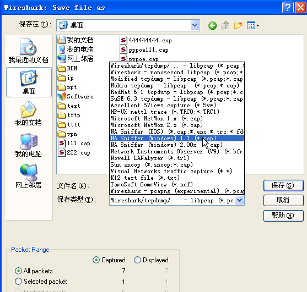307x292 pixels.
Task: Choose Microsoft NetMon 1.x format
Action: pyautogui.click(x=177, y=119)
